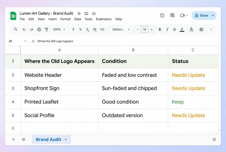Viewport: 226px width, 152px height.
Task: Select the Keep status cell
Action: point(193,102)
